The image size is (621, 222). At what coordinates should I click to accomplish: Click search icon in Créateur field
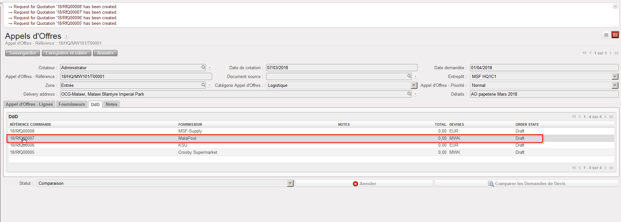[x=203, y=67]
